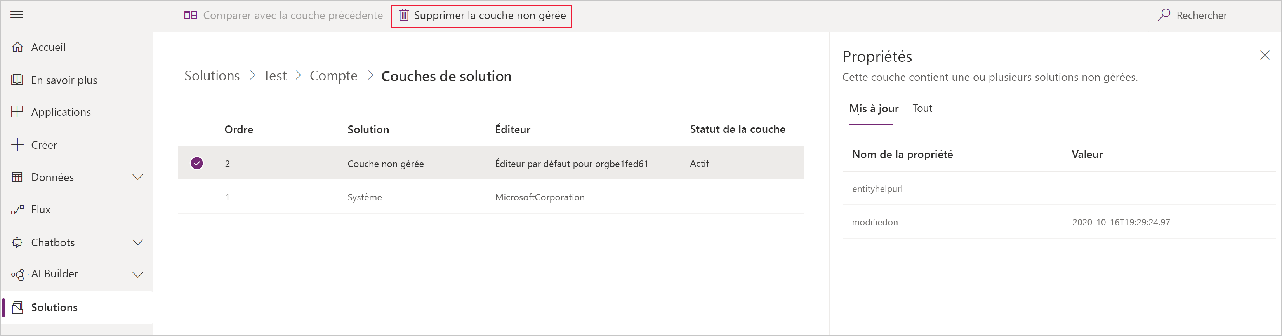This screenshot has height=336, width=1282.
Task: Toggle selection on layer order 2
Action: (228, 163)
